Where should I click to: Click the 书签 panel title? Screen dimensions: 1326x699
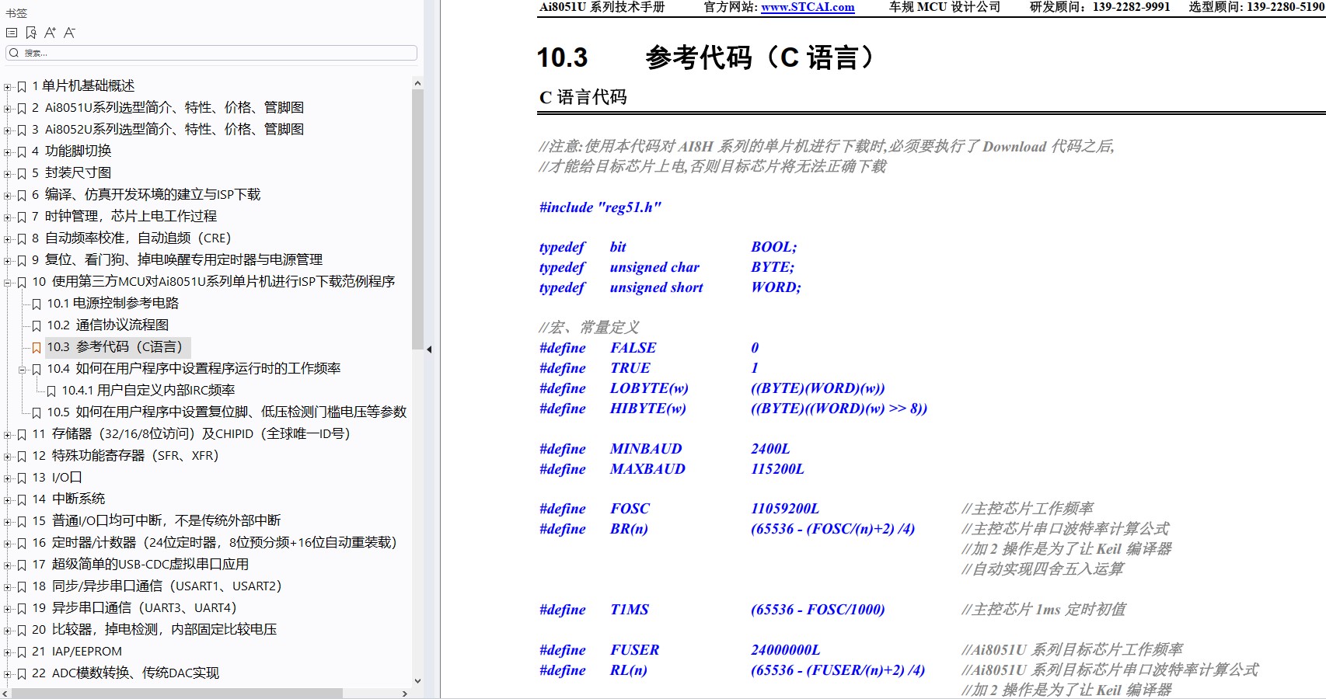click(16, 13)
